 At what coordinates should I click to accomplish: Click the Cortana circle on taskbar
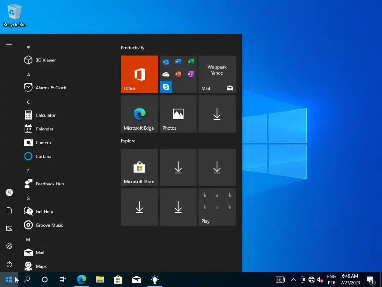(x=45, y=280)
